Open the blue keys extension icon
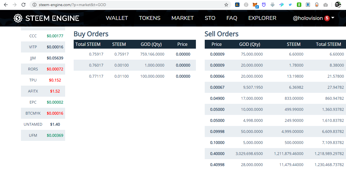The height and width of the screenshot is (171, 346). point(281,5)
